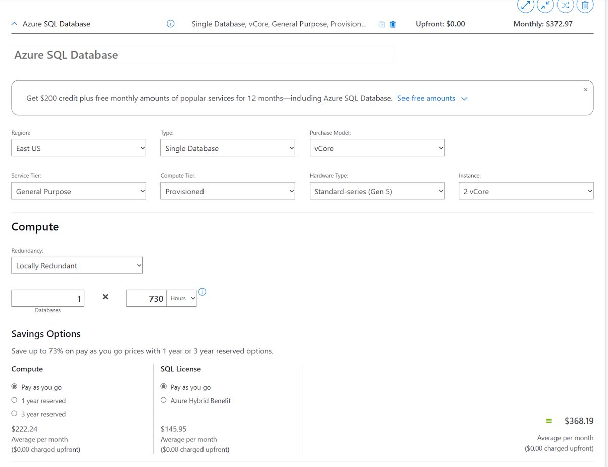Viewport: 608px width, 467px height.
Task: Collapse the Azure SQL Database section
Action: tap(14, 23)
